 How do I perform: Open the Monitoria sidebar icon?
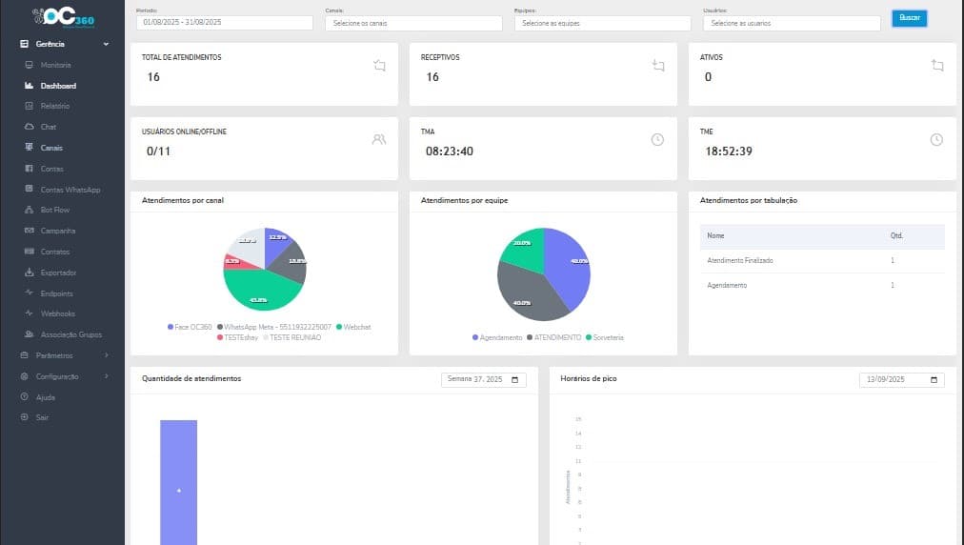(x=29, y=65)
